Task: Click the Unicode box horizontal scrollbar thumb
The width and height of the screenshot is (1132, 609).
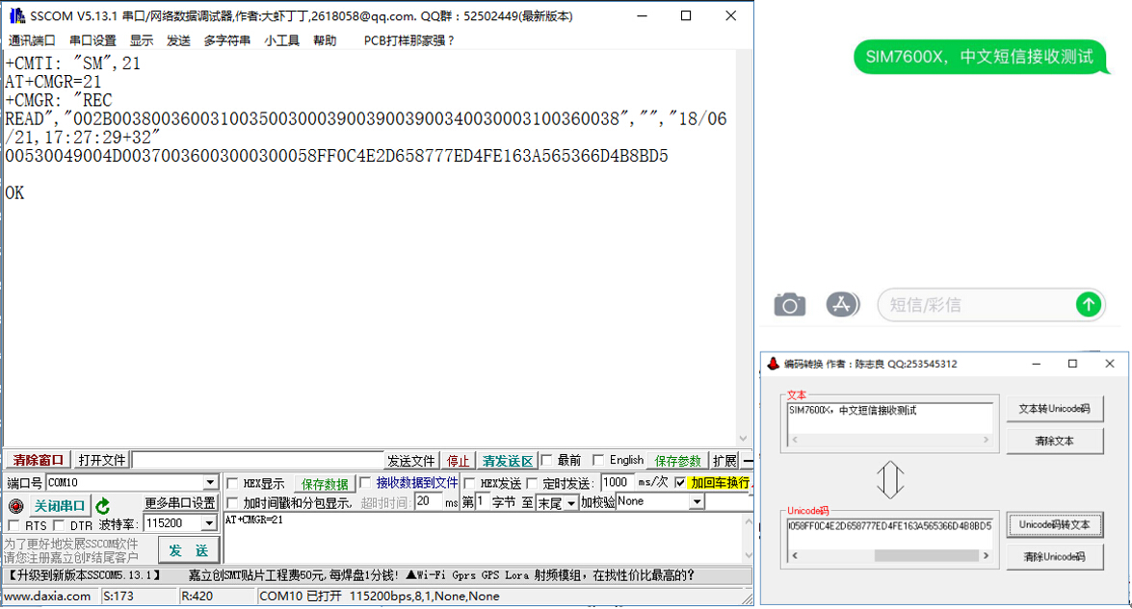Action: pyautogui.click(x=926, y=556)
